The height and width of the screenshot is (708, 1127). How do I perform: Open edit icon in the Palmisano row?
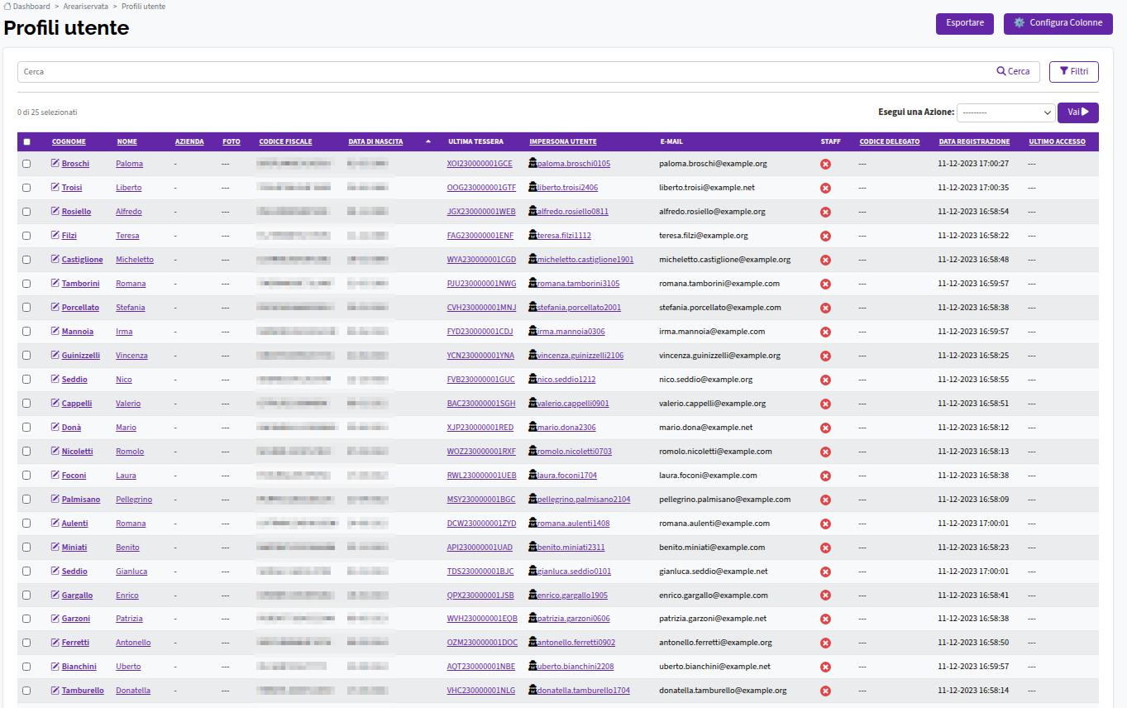[55, 500]
